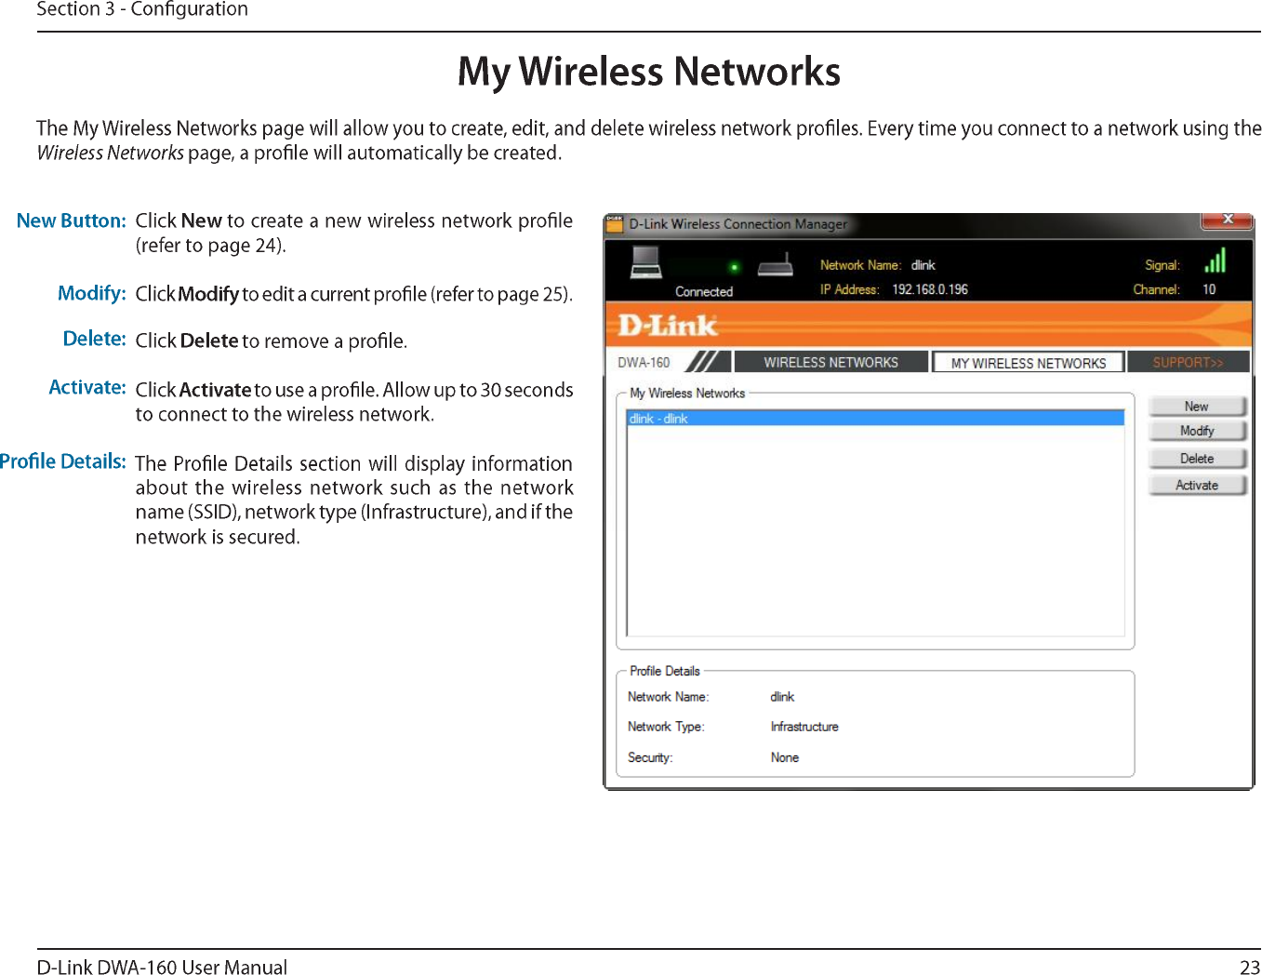
Task: Close the Wireless Connection Manager window
Action: pos(1228,220)
